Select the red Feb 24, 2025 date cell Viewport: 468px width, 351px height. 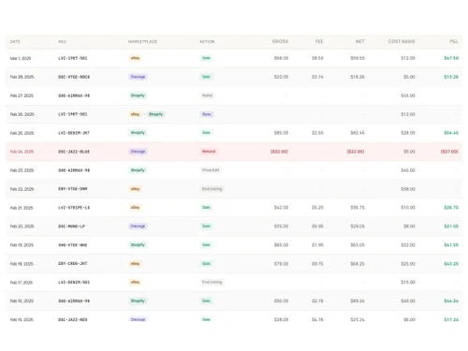tap(22, 152)
